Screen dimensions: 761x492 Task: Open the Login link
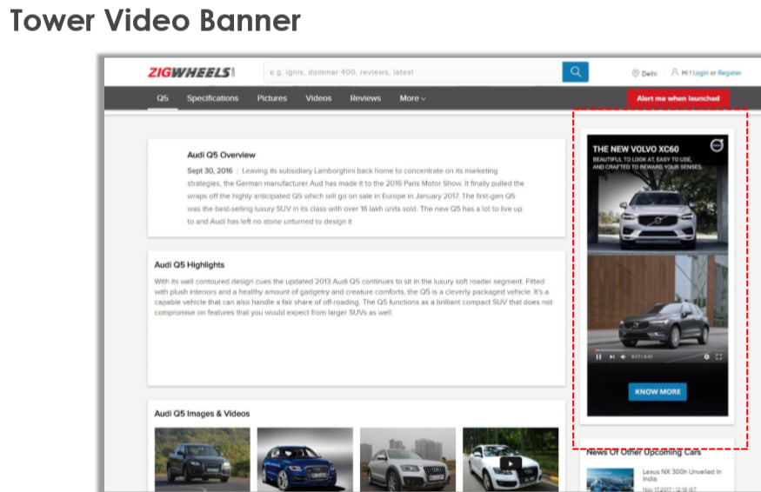700,73
